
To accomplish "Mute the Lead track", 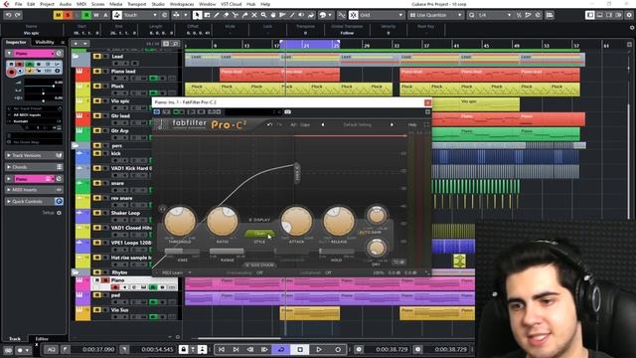I will 97,57.
